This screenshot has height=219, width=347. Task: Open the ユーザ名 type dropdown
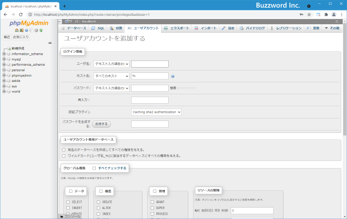(112, 64)
